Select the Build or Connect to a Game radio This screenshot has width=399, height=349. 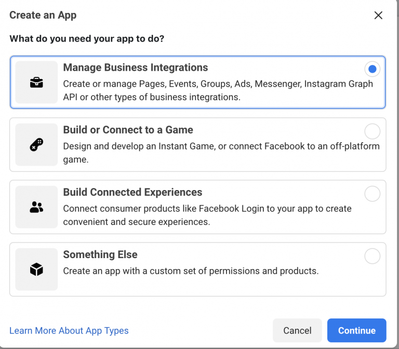pos(373,131)
